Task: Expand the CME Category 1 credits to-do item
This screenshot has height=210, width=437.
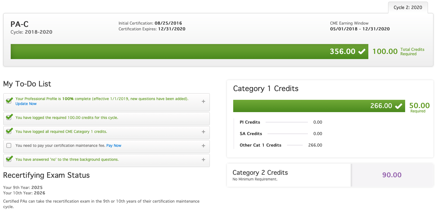Action: (x=204, y=132)
